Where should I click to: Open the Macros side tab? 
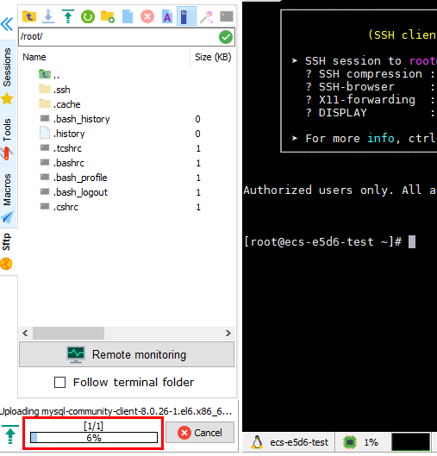[7, 190]
